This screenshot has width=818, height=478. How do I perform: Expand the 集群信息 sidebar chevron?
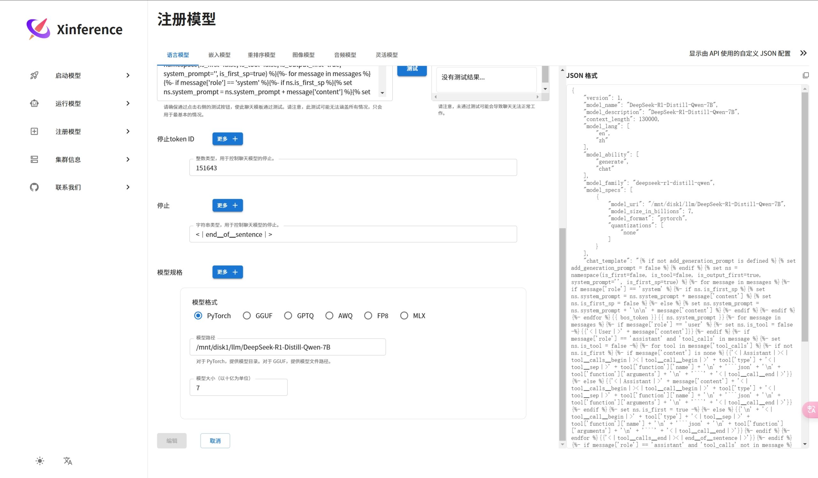(128, 159)
